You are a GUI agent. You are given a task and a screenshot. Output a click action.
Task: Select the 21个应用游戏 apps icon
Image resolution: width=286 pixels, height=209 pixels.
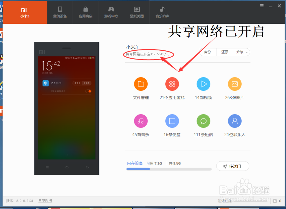pos(172,84)
